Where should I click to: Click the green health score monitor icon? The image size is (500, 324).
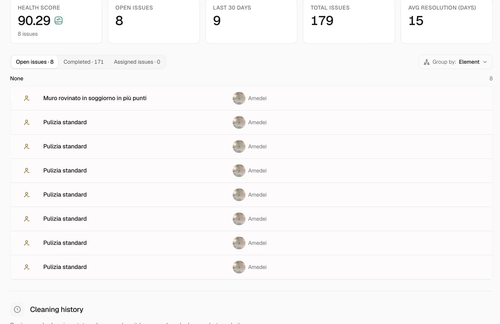[58, 21]
